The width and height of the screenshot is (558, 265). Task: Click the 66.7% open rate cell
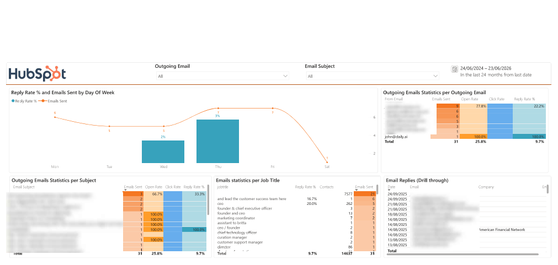pyautogui.click(x=153, y=194)
